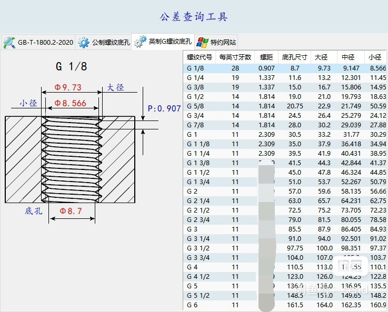Select the G 1/4 row

coord(285,78)
